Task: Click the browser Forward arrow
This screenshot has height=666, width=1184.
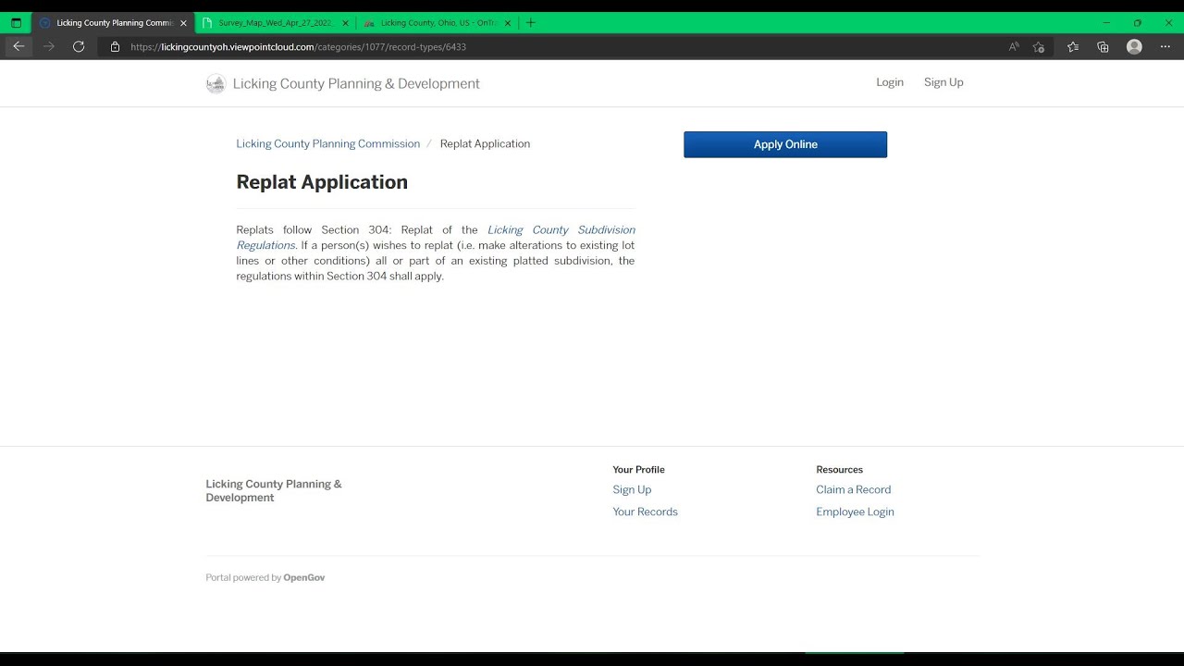Action: pyautogui.click(x=49, y=46)
